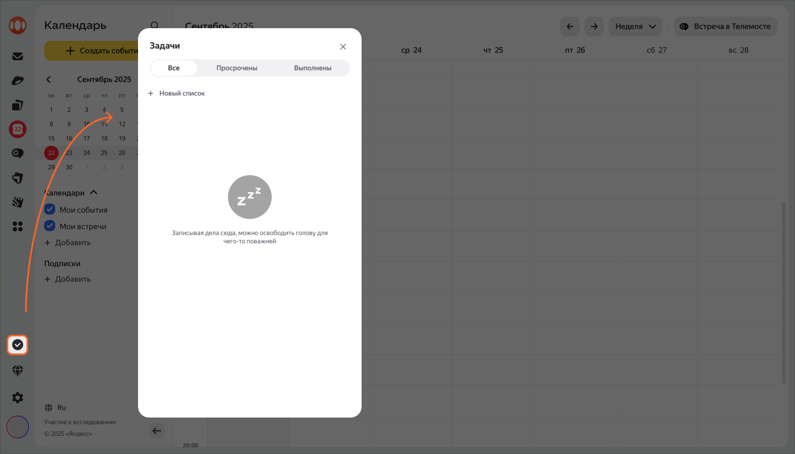The height and width of the screenshot is (454, 795).
Task: Click Новый список to add a list
Action: point(177,93)
